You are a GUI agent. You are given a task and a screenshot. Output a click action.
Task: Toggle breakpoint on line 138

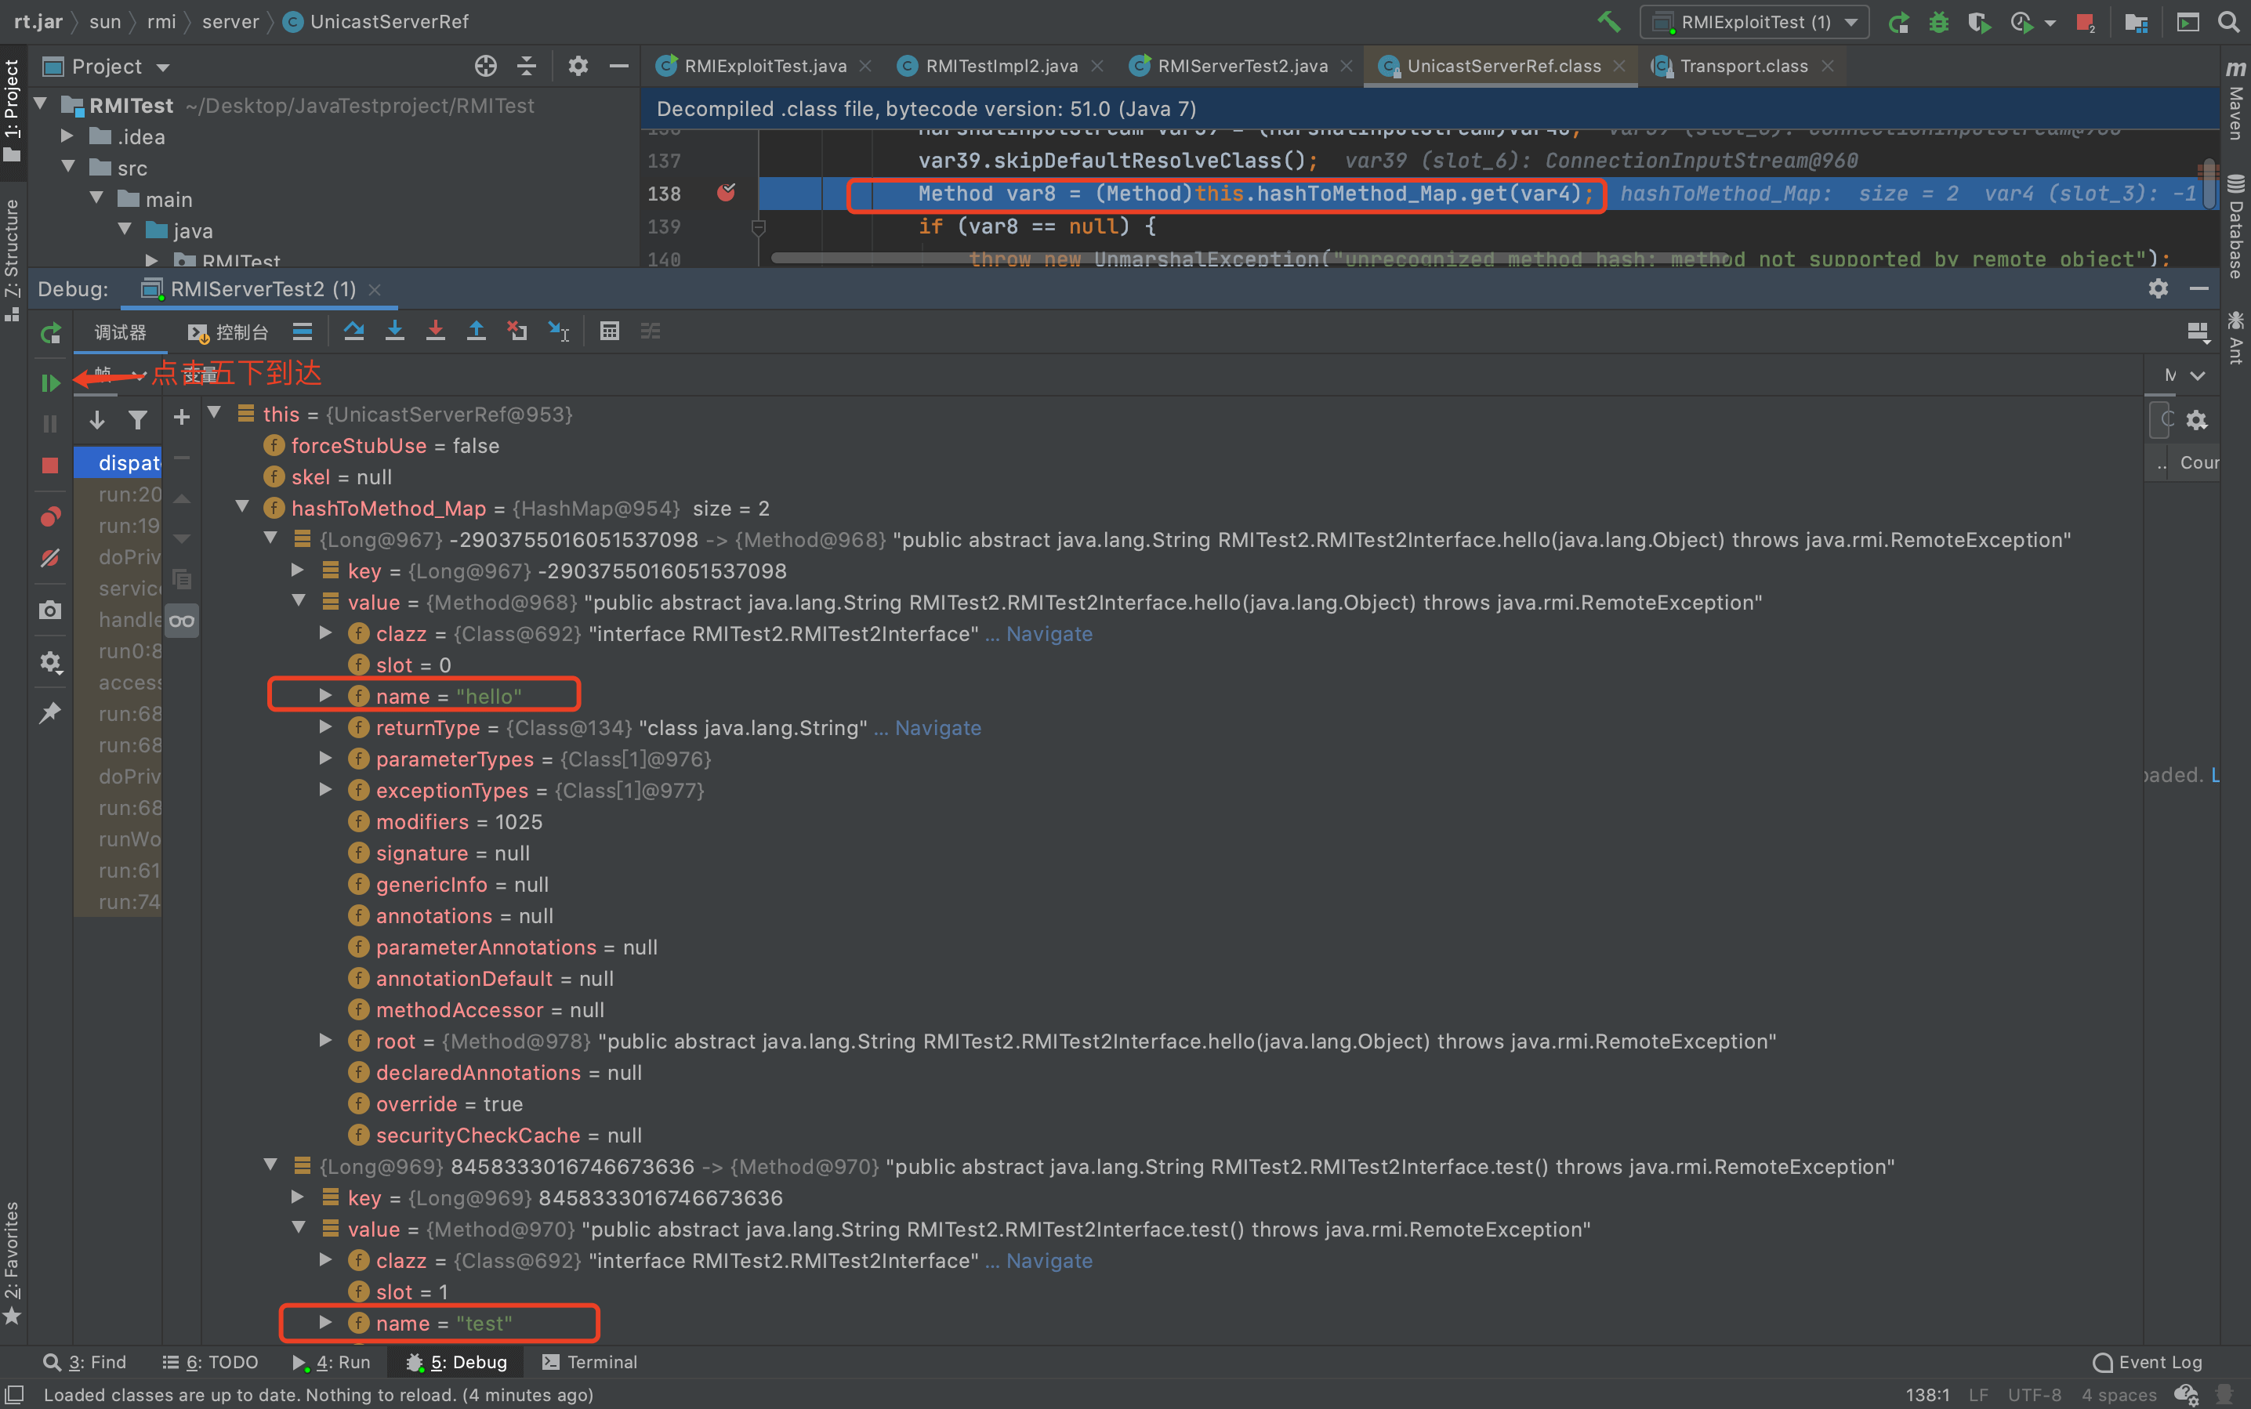726,193
